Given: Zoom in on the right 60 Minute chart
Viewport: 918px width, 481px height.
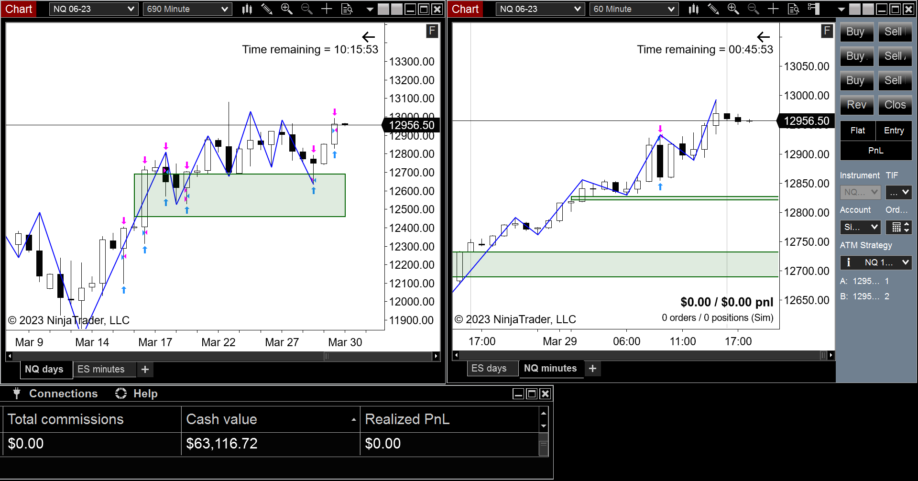Looking at the screenshot, I should point(733,9).
